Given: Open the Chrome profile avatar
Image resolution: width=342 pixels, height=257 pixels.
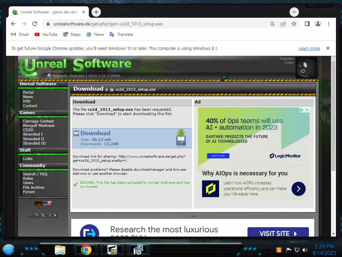Looking at the screenshot, I should coord(318,24).
